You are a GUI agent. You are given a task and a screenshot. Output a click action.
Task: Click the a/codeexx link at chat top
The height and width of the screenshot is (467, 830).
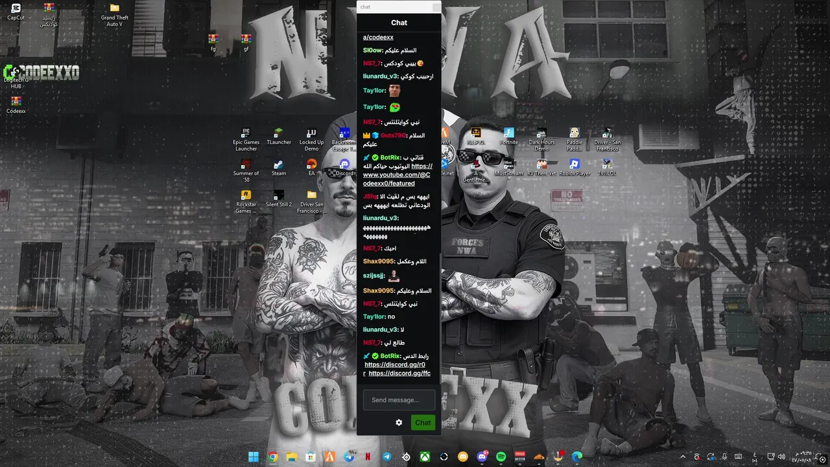point(378,37)
